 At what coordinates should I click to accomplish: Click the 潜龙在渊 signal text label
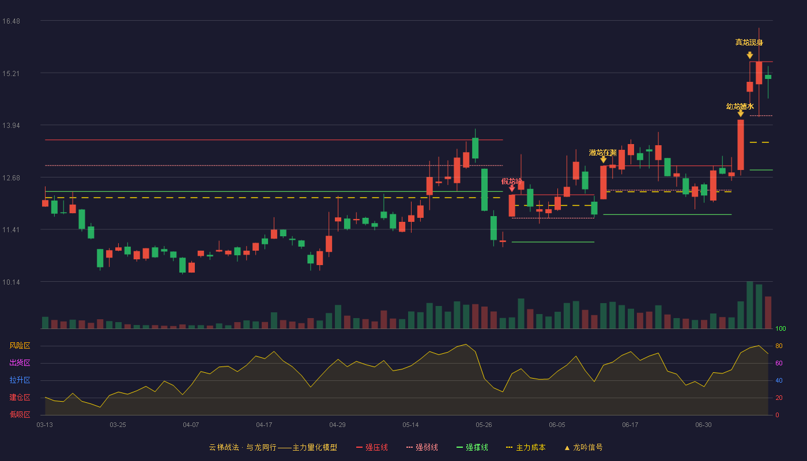603,153
